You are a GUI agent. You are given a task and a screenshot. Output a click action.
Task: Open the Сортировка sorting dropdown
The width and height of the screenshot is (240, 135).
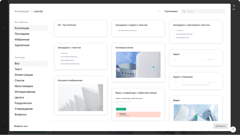(171, 11)
